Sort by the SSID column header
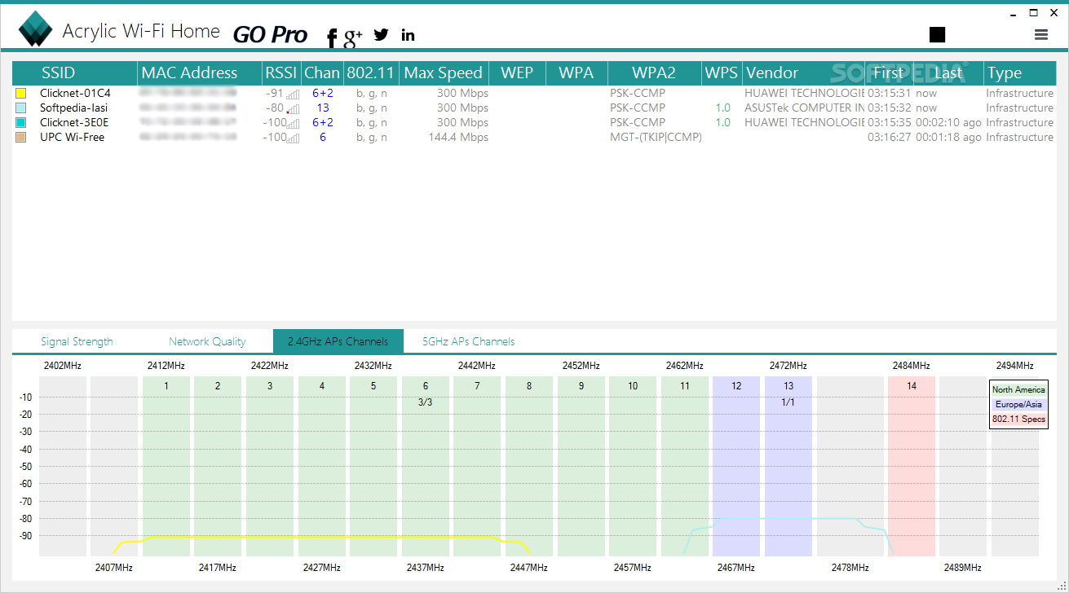The image size is (1069, 593). pyautogui.click(x=74, y=72)
